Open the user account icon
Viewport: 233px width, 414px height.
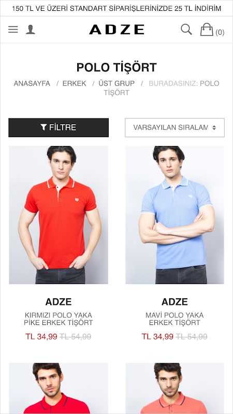(31, 29)
